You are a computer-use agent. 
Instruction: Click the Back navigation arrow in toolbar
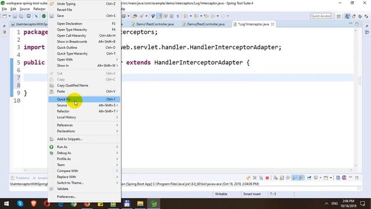pos(213,16)
